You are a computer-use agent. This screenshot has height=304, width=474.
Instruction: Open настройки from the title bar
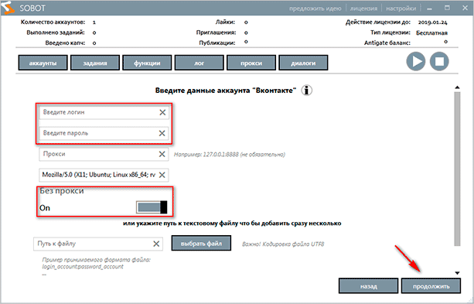coord(401,9)
